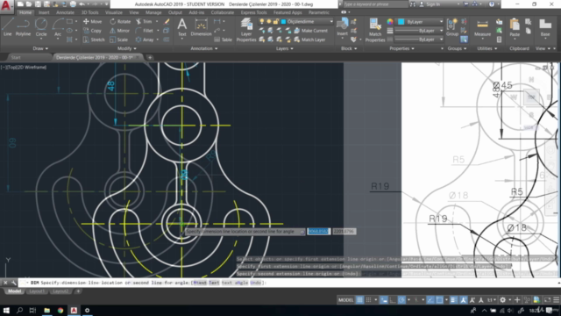Toggle polar tracking in status bar

(401, 300)
